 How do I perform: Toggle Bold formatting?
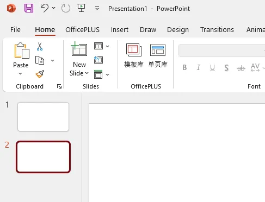pos(184,67)
